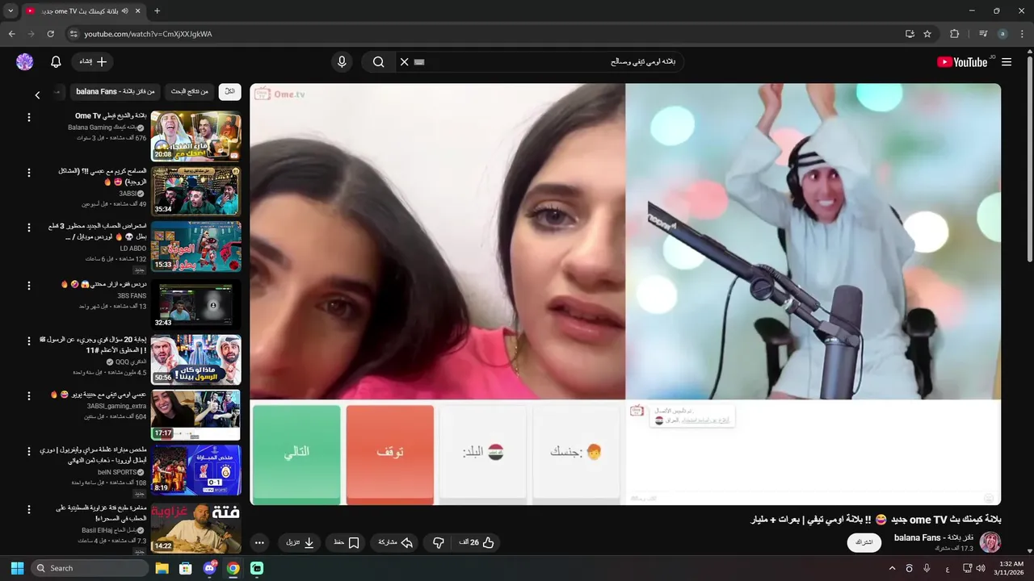
Task: Open the virtual keyboard icon in search
Action: [x=419, y=62]
